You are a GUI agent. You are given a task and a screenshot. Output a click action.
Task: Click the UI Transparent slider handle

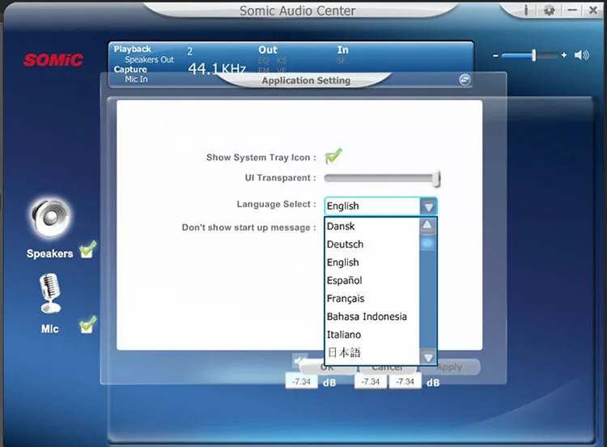pyautogui.click(x=437, y=179)
